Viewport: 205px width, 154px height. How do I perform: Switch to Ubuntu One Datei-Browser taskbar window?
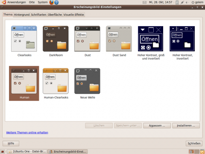click(27, 151)
